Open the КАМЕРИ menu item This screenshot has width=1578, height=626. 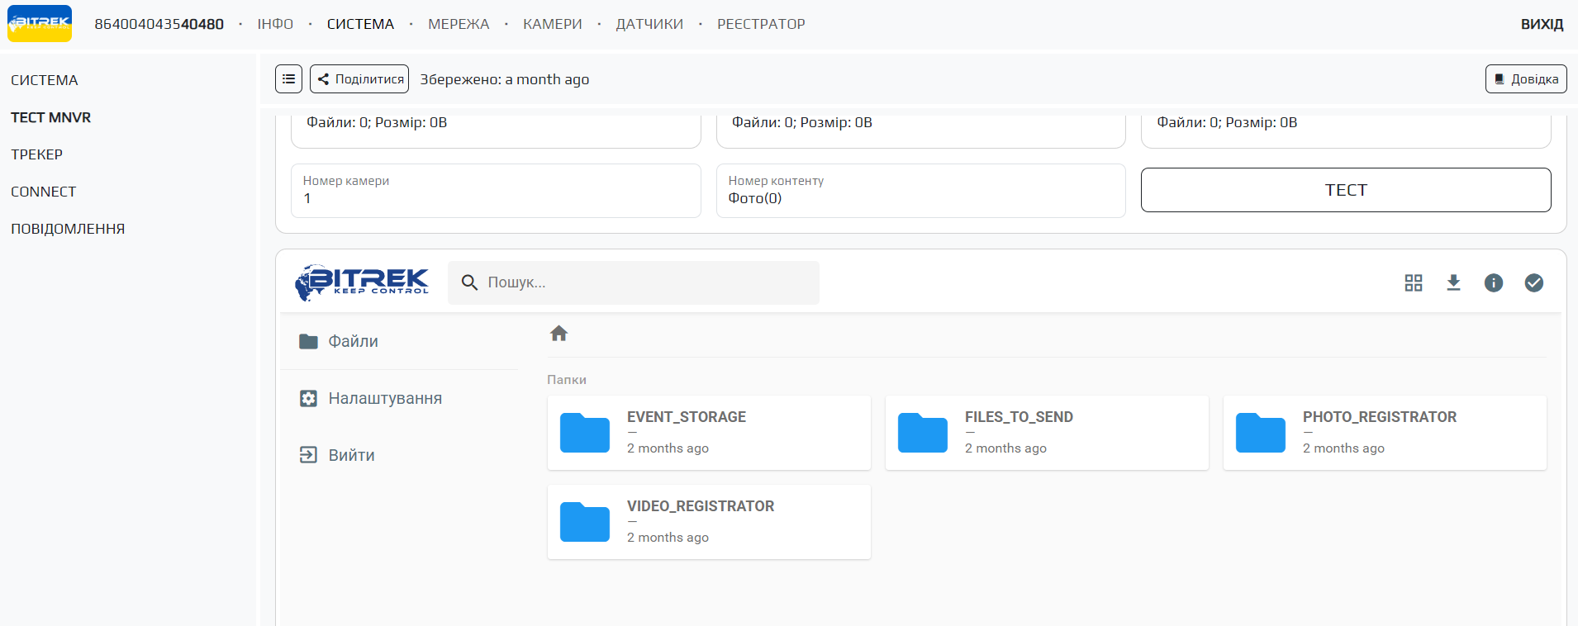coord(552,24)
